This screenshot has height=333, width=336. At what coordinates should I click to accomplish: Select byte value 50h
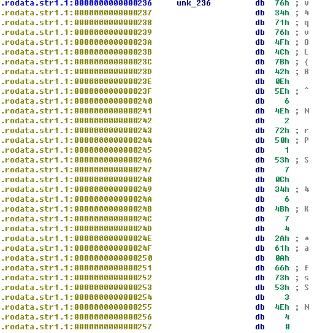click(x=282, y=140)
